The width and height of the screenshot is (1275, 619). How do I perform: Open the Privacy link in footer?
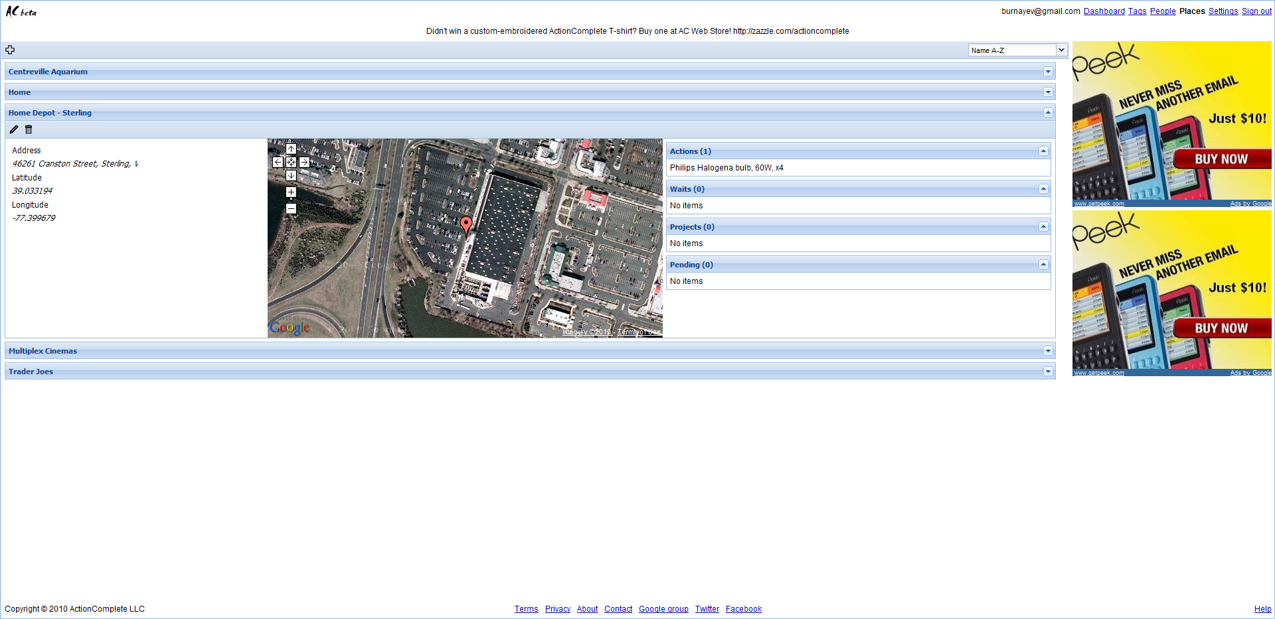[557, 609]
